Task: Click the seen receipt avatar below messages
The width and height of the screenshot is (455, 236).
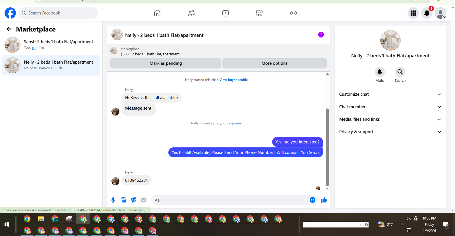Action: point(318,188)
